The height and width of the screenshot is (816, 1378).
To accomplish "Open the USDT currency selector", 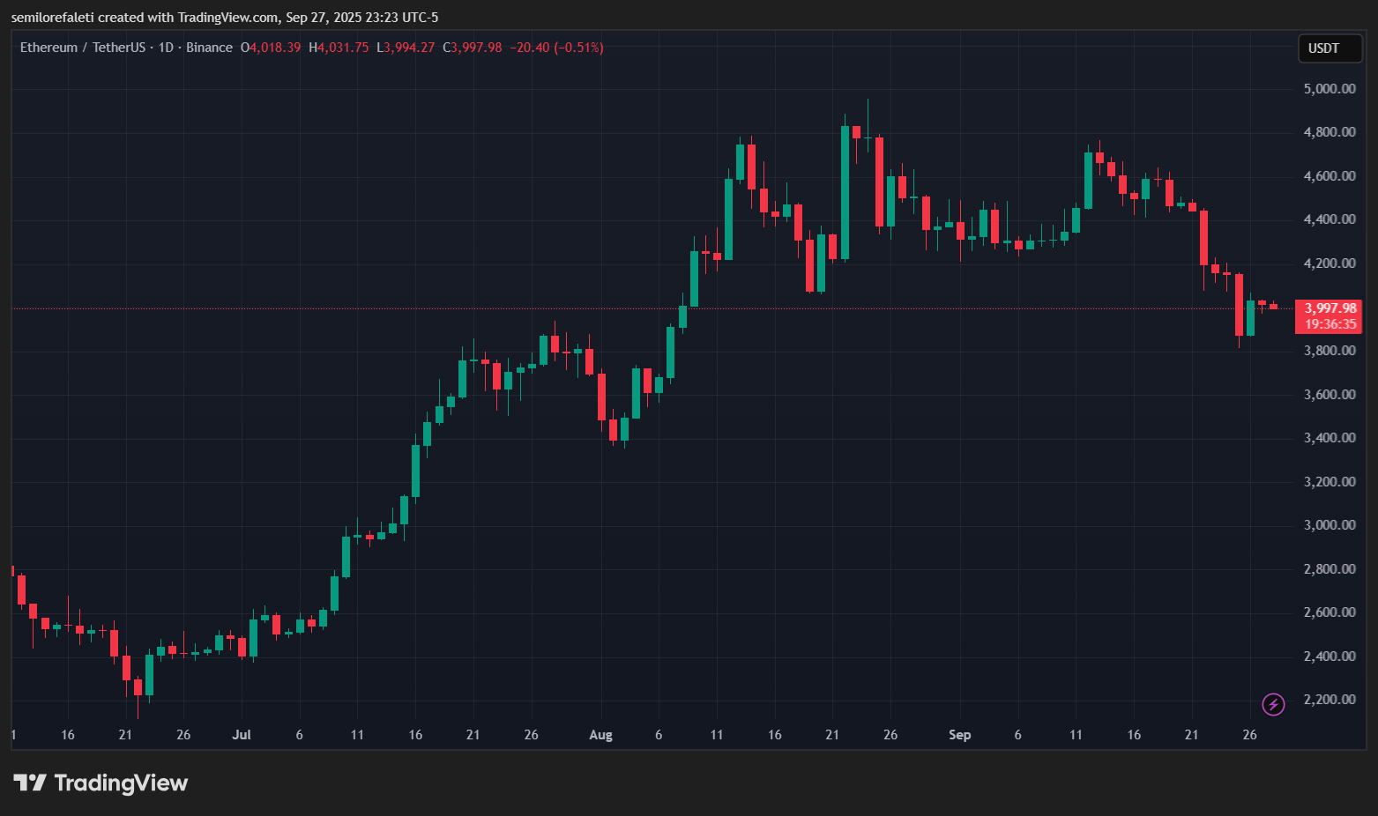I will pos(1330,48).
